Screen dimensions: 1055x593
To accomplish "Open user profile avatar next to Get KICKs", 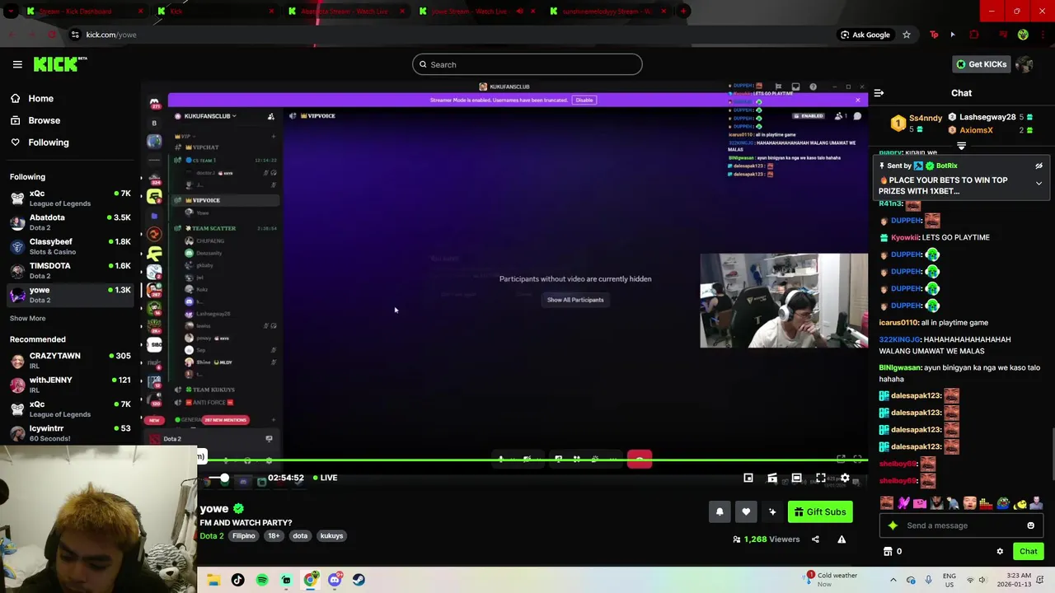I will pos(1025,64).
